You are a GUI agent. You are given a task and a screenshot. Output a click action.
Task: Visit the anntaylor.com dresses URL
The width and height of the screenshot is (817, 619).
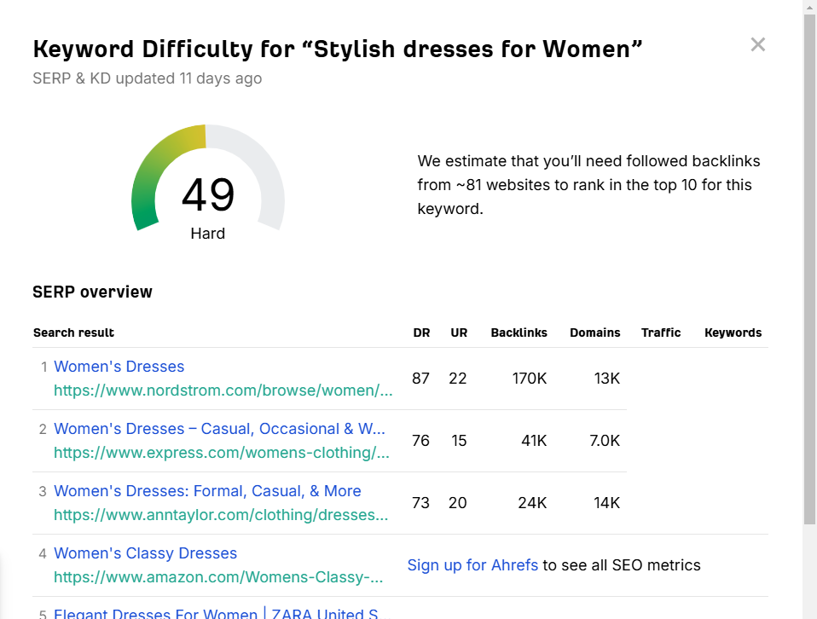pyautogui.click(x=220, y=515)
